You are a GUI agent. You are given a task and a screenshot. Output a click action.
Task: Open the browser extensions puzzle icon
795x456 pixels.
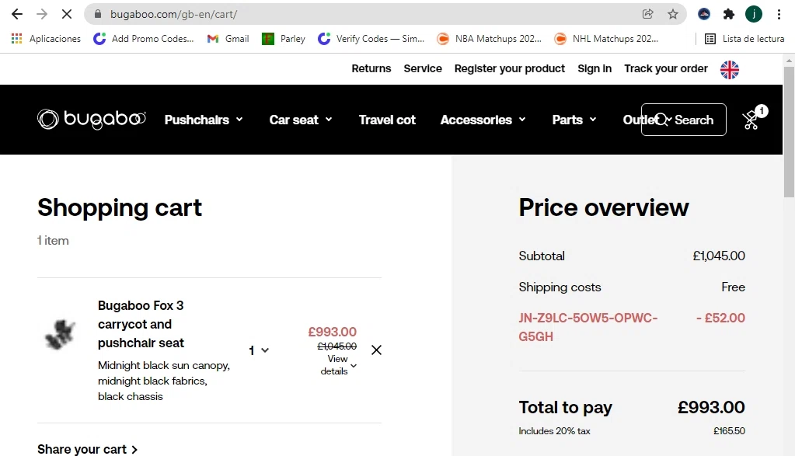coord(729,14)
